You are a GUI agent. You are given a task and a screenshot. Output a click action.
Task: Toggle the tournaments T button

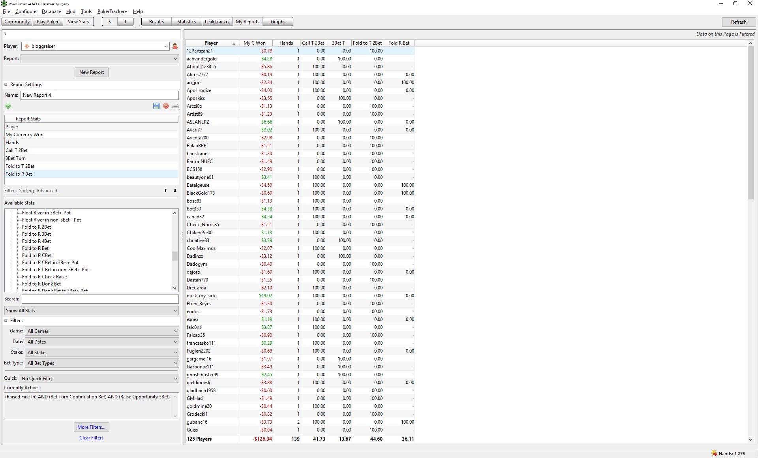(x=126, y=22)
